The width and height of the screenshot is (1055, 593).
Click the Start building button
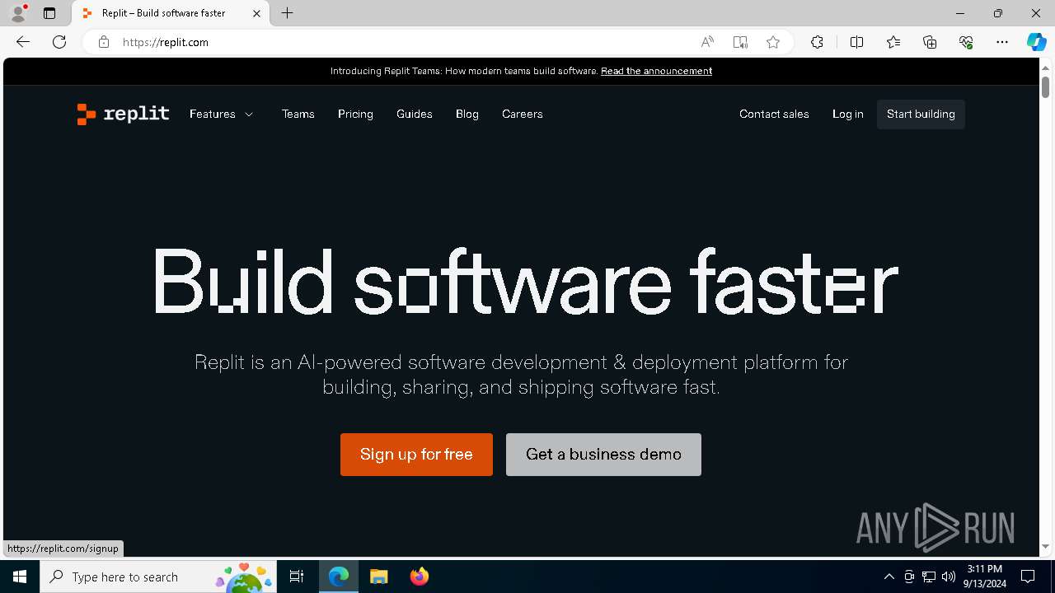(921, 114)
